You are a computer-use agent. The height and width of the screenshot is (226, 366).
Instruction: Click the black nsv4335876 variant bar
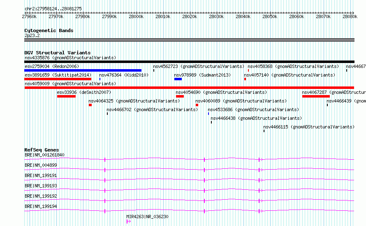(x=189, y=62)
